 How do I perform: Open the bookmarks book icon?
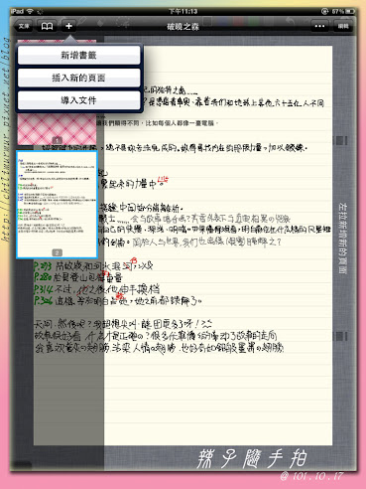tap(47, 26)
